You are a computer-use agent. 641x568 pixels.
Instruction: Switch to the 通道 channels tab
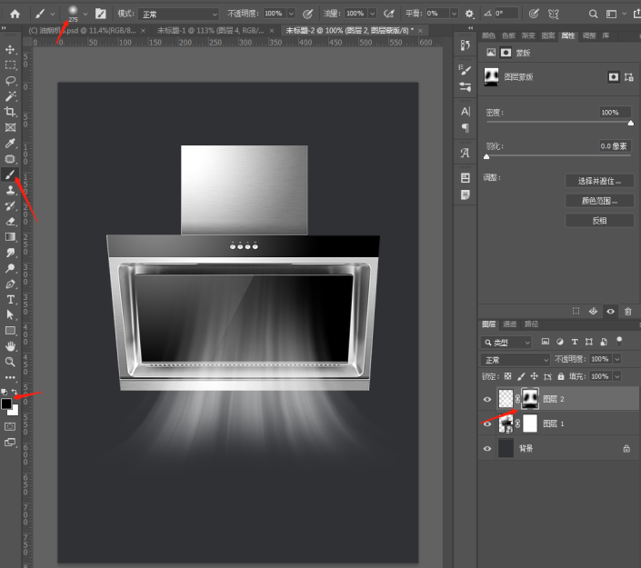tap(510, 324)
